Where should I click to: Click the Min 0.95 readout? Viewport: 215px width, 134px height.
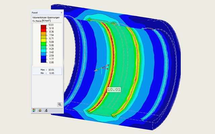tap(47, 73)
